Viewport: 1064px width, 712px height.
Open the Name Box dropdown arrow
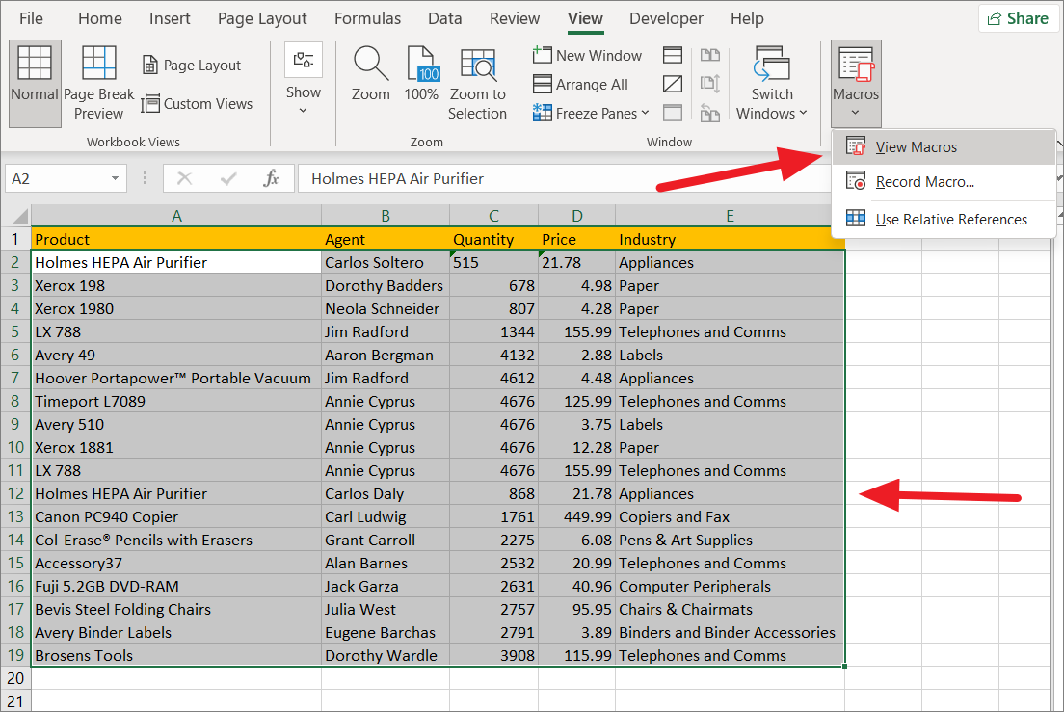coord(116,178)
